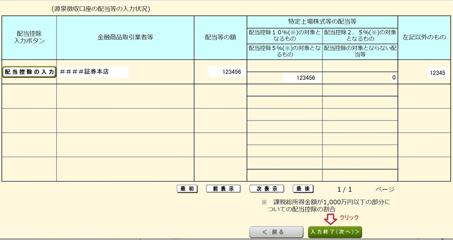Click the red クリック arrow annotation
This screenshot has height=240, width=453.
[x=330, y=216]
